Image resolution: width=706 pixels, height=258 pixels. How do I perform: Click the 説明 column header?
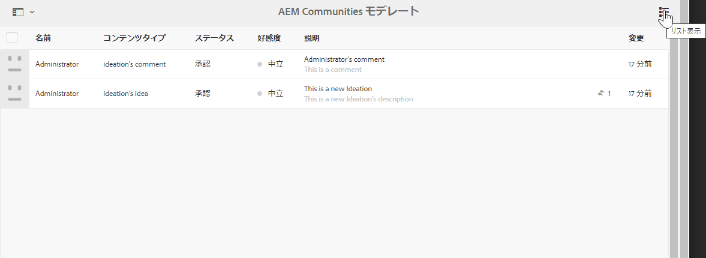pos(311,38)
